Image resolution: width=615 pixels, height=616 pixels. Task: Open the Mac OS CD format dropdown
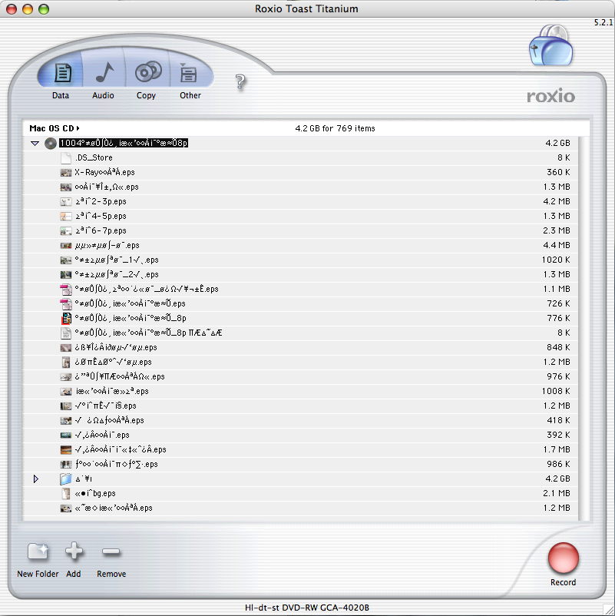click(x=55, y=128)
